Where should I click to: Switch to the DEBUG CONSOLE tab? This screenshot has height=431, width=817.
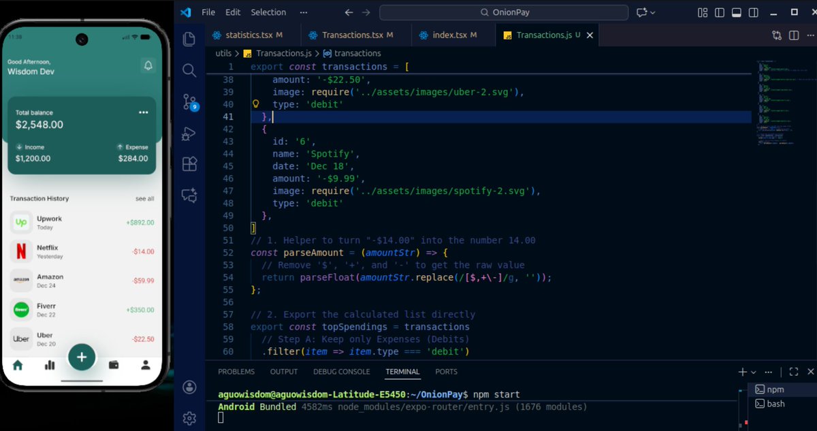(342, 372)
